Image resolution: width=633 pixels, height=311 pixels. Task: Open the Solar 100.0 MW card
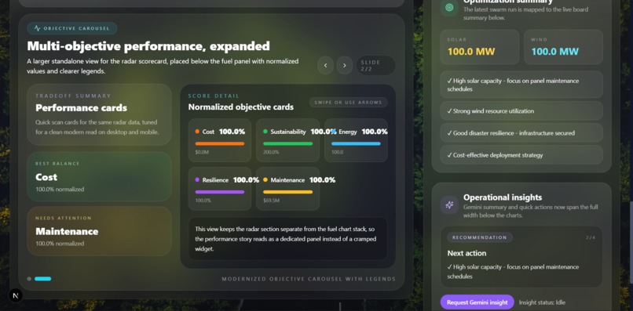pos(480,47)
